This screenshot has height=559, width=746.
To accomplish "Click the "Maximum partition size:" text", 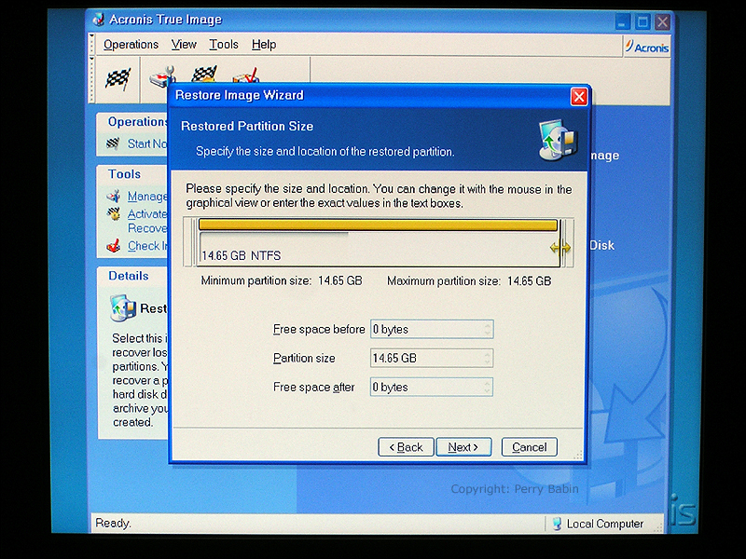I will click(444, 281).
